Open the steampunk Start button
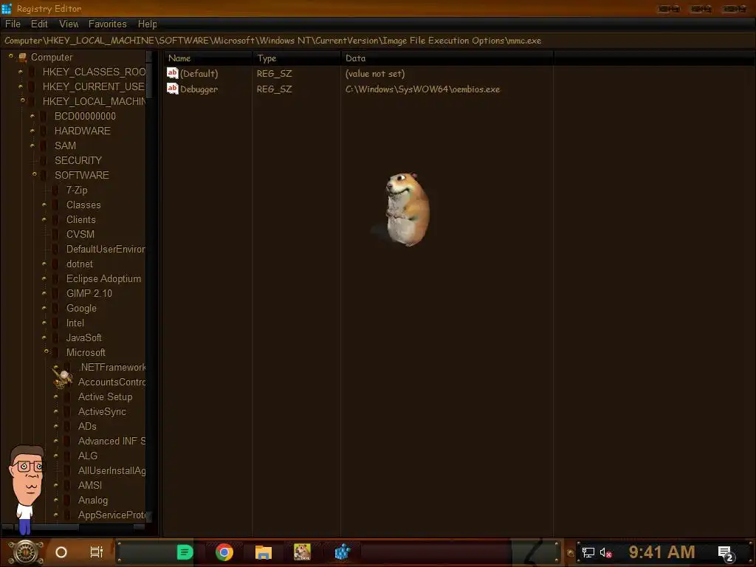This screenshot has width=756, height=567. pyautogui.click(x=26, y=552)
